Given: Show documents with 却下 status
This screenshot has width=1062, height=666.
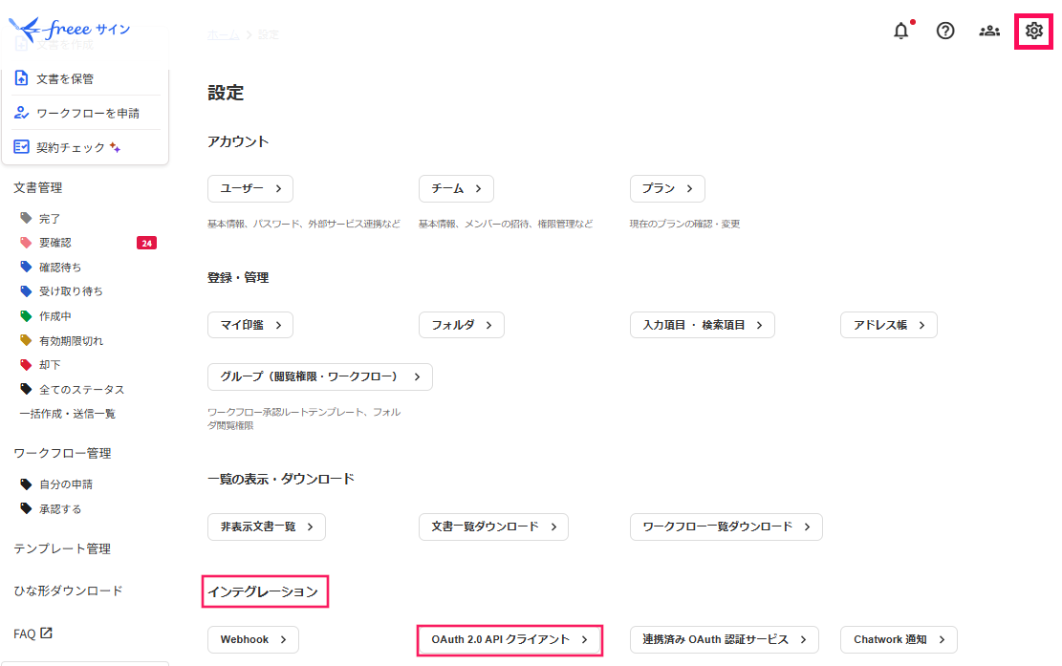Looking at the screenshot, I should [50, 365].
